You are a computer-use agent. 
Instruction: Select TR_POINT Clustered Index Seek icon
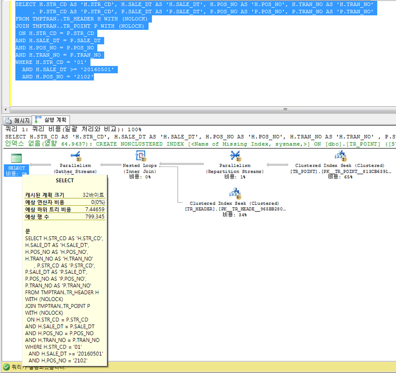[341, 156]
